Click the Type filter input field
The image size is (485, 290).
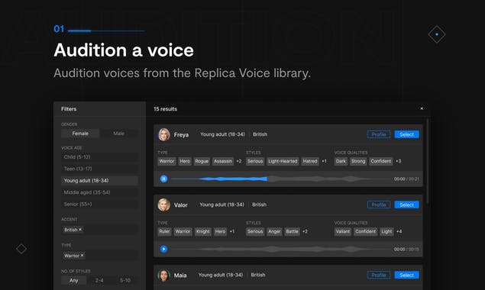click(x=99, y=256)
